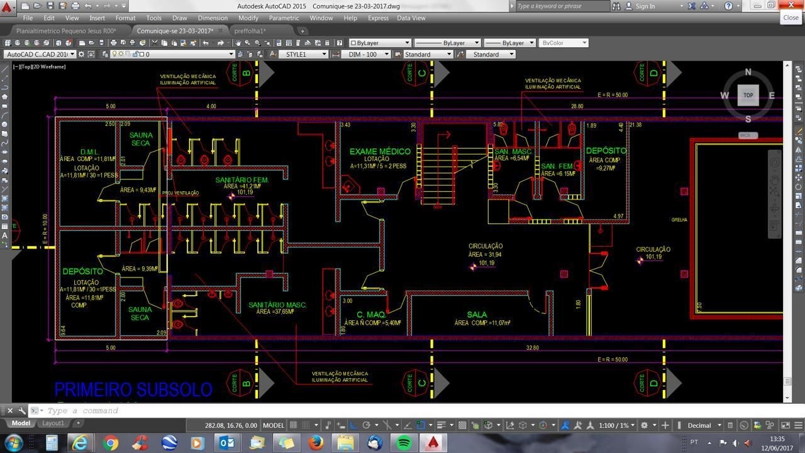Open Autodesk Exchange Apps X icon
This screenshot has width=805, height=453.
click(x=691, y=6)
